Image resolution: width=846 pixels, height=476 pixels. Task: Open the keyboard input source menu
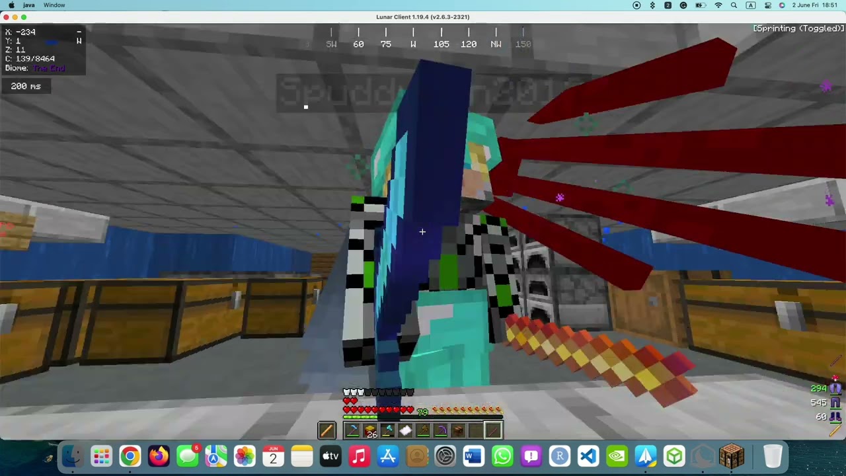pos(751,5)
